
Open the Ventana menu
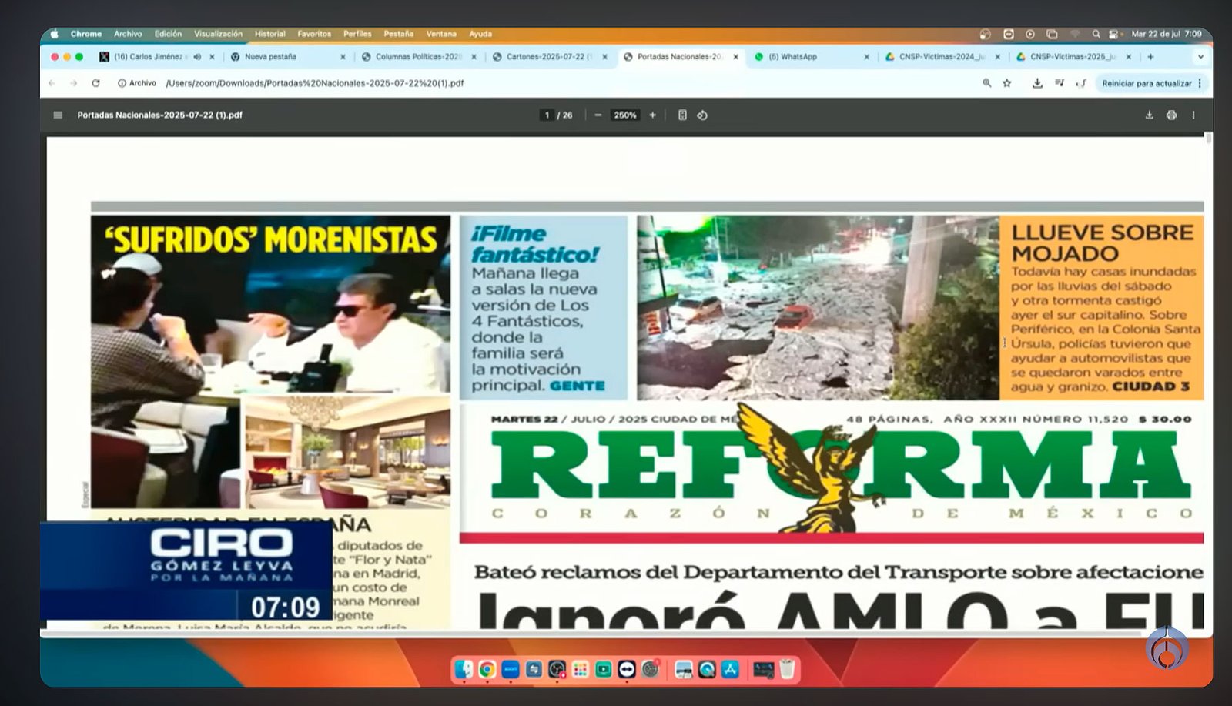coord(441,34)
